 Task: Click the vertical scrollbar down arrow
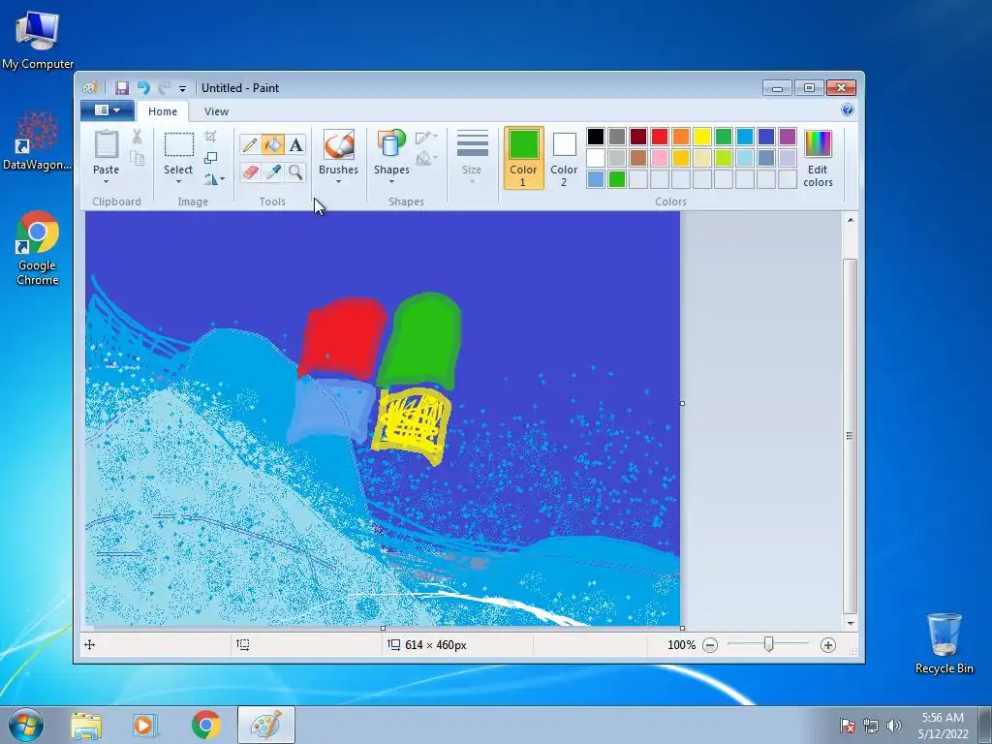851,623
